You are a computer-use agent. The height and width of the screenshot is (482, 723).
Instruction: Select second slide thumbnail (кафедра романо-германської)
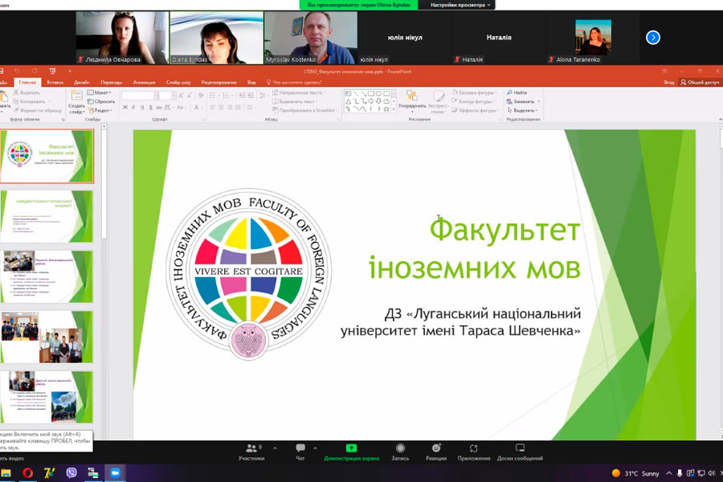click(x=47, y=217)
